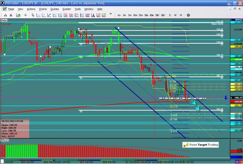Toggle the Daily (D) timeframe

170,15
